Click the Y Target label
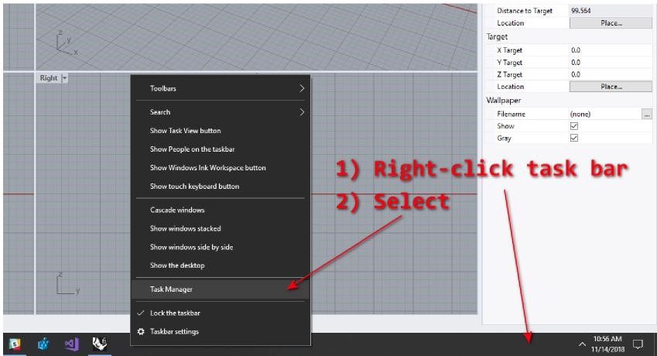 pos(509,62)
